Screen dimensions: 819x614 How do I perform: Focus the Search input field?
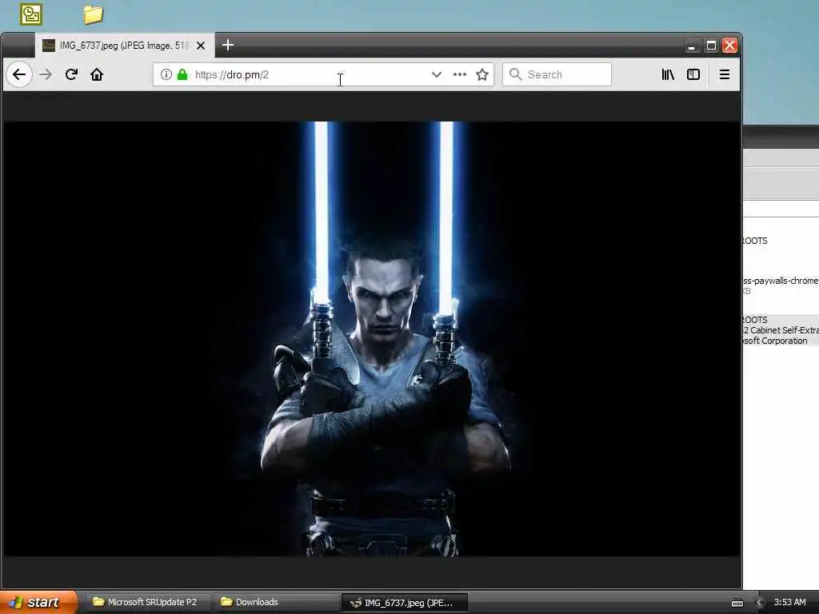[557, 74]
